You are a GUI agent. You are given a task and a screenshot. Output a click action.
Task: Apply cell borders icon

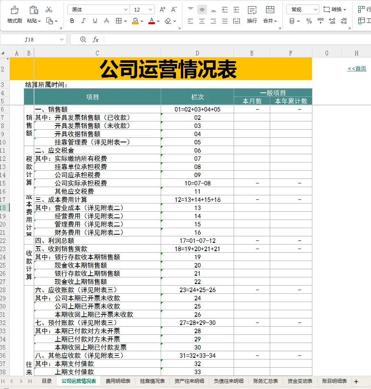(119, 21)
